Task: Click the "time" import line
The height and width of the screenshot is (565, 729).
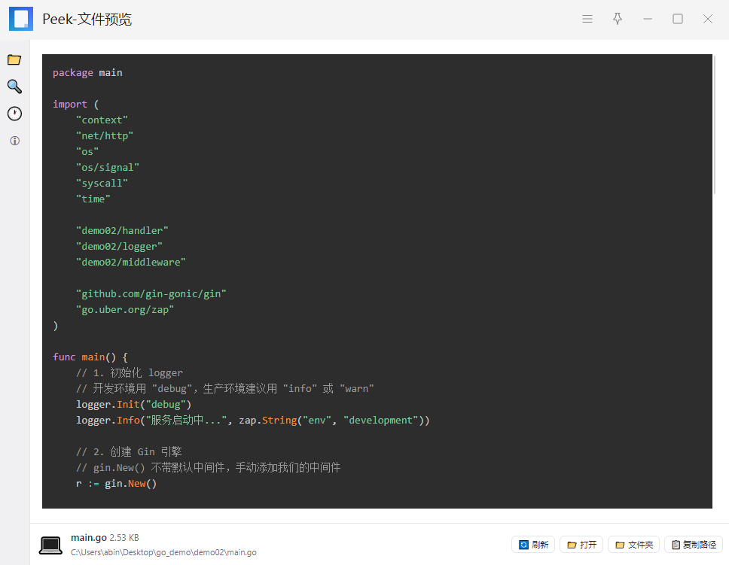Action: click(93, 199)
